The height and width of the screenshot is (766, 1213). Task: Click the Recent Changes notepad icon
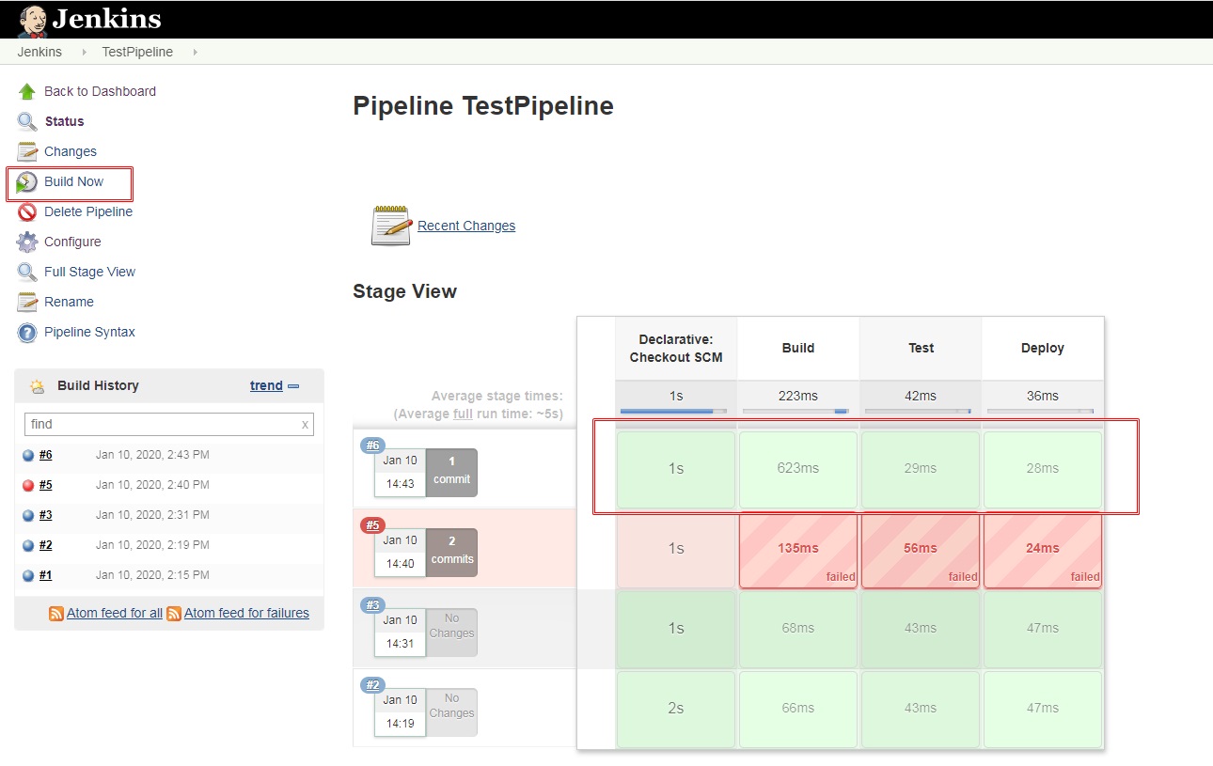pyautogui.click(x=391, y=226)
